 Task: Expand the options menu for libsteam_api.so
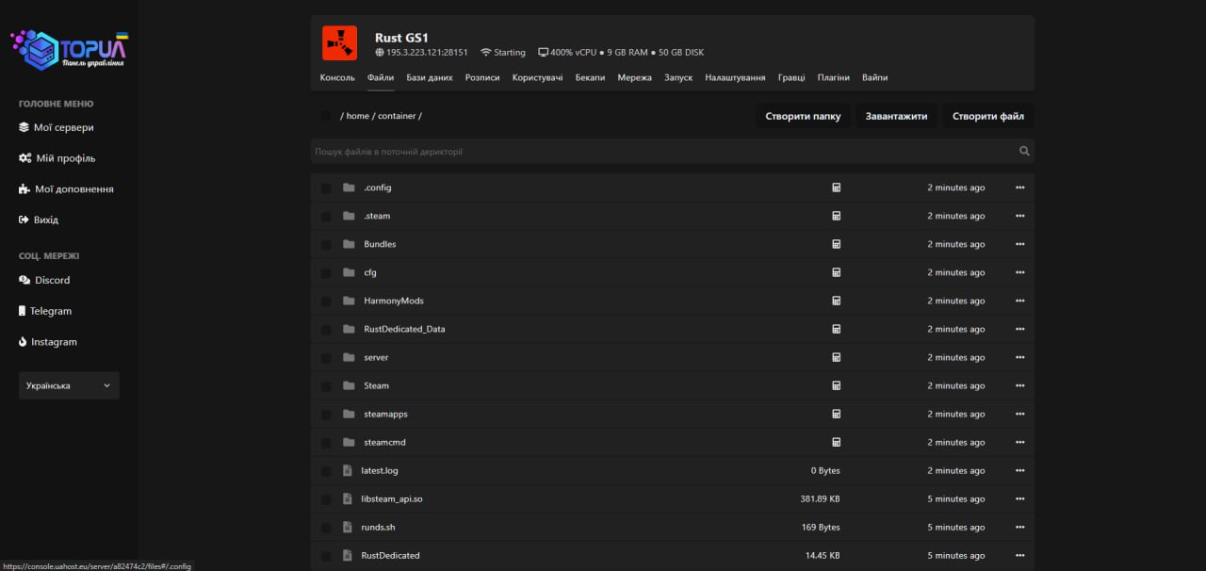[x=1019, y=498]
